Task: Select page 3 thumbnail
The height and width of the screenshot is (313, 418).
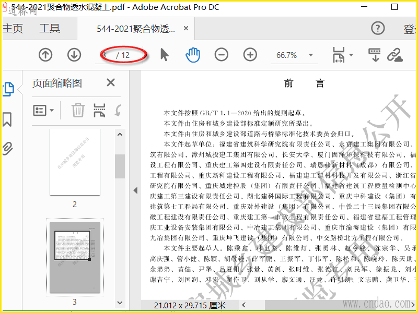Action: tap(75, 258)
